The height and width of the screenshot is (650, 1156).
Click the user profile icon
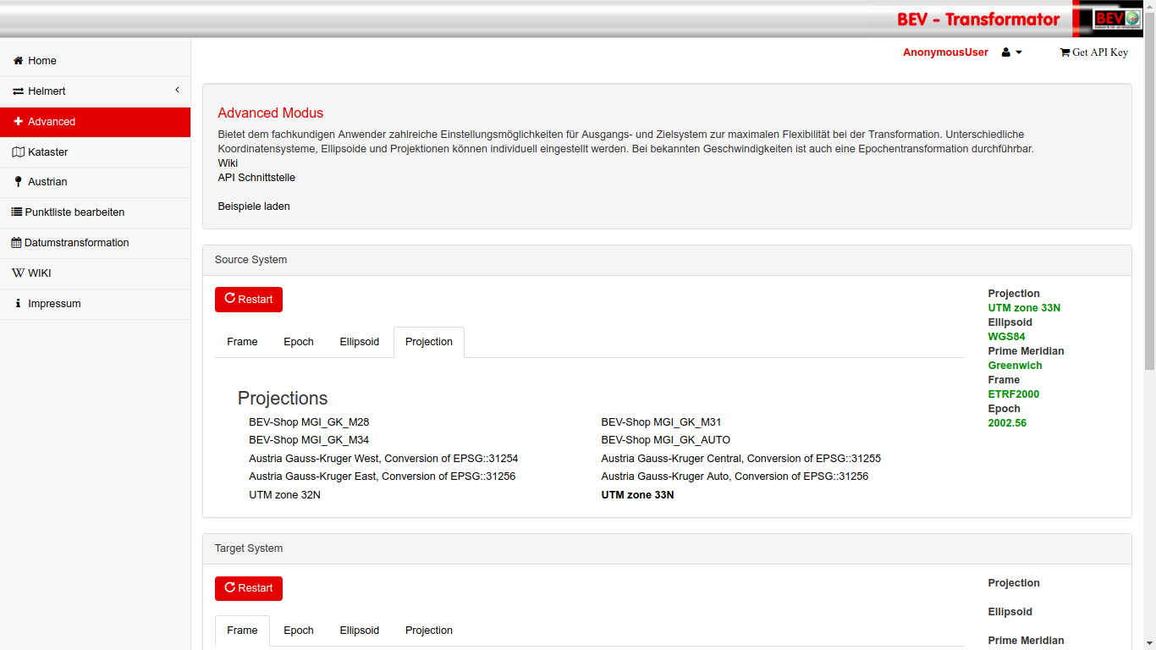pyautogui.click(x=1005, y=52)
